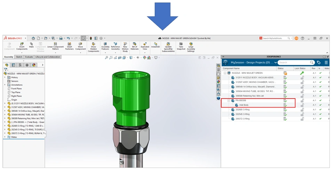Open the Bill of Materials tool
This screenshot has height=171, width=334.
click(134, 46)
